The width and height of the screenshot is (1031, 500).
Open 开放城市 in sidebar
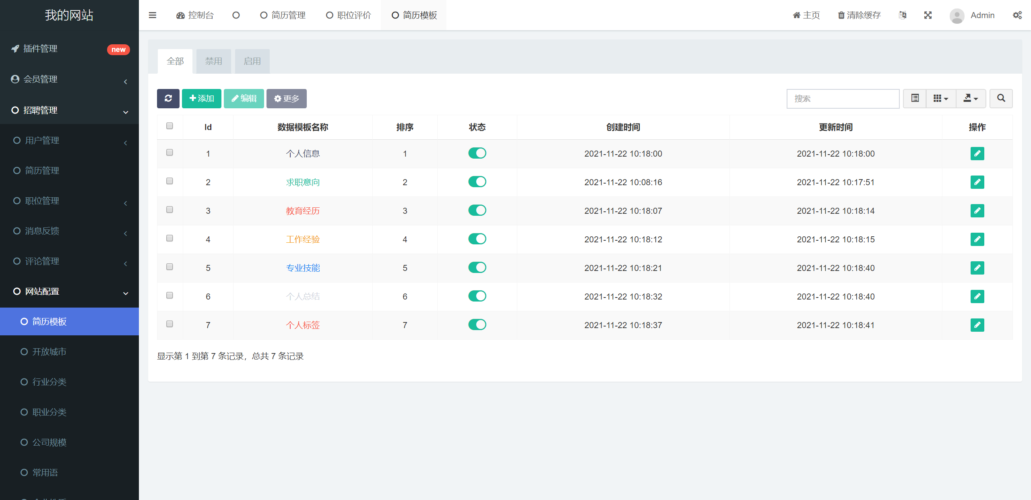point(69,352)
